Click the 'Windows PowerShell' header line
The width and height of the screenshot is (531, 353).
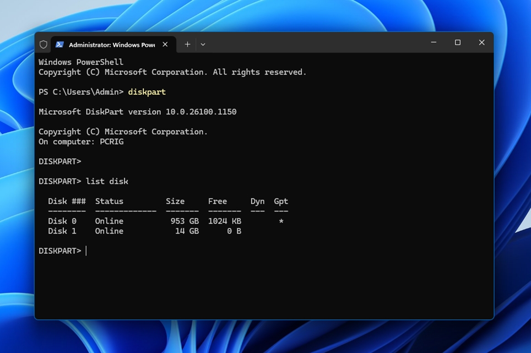pos(81,62)
